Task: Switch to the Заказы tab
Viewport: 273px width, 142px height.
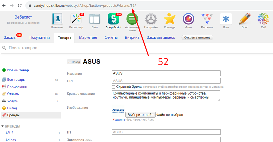Action: click(10, 37)
